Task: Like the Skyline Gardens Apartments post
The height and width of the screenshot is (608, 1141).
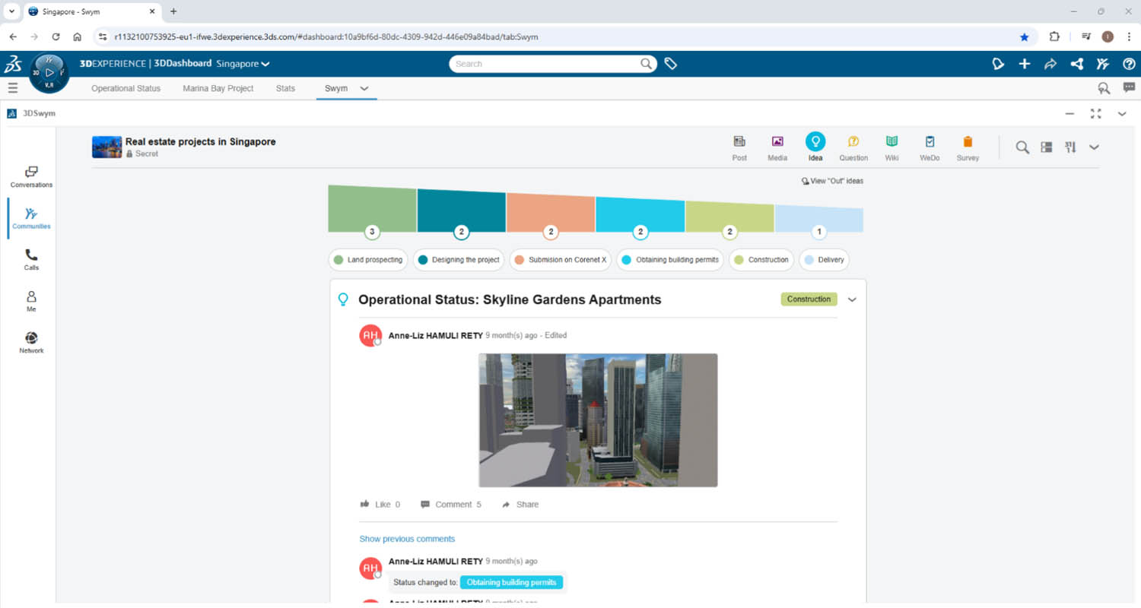Action: 380,505
